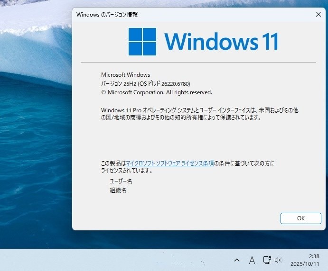Switch the IME input mode indicator A

[252, 260]
